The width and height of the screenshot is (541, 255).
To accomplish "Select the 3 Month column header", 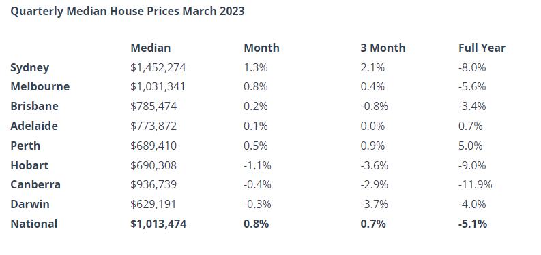I will pos(383,48).
